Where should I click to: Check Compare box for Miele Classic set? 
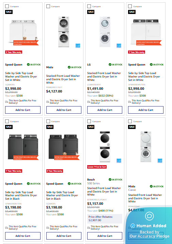pos(130,121)
